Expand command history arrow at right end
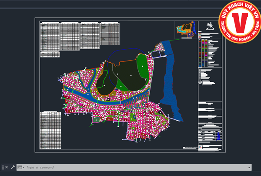This screenshot has height=176, width=261. coord(249,167)
